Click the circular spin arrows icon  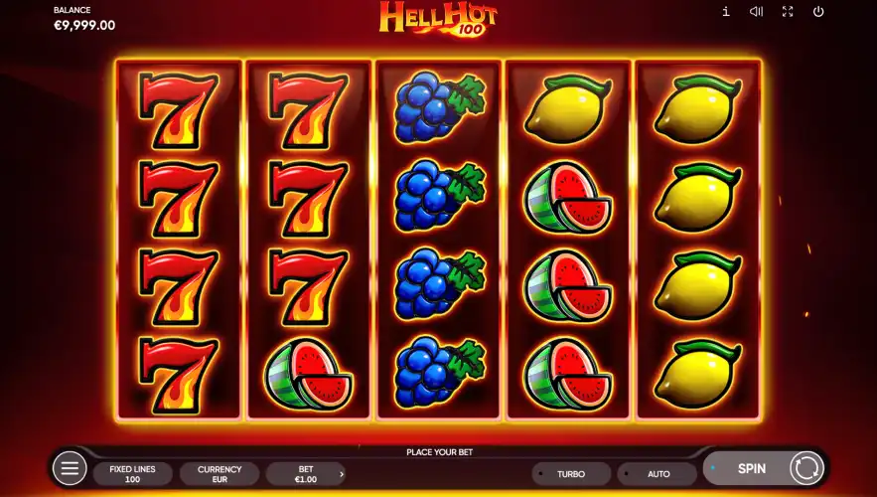pyautogui.click(x=806, y=468)
